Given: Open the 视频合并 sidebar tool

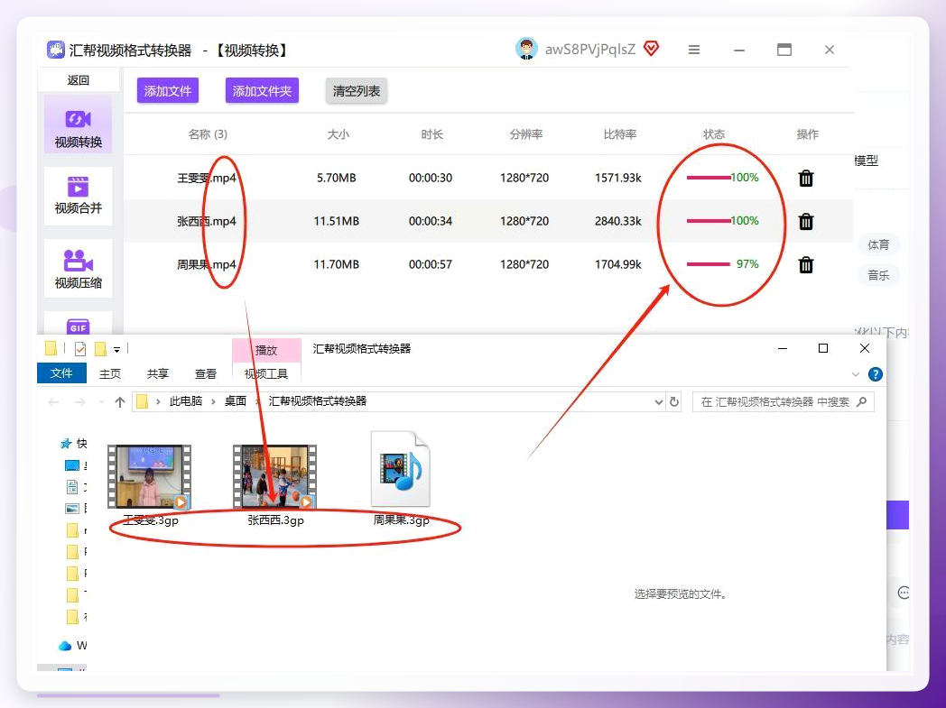Looking at the screenshot, I should tap(78, 196).
